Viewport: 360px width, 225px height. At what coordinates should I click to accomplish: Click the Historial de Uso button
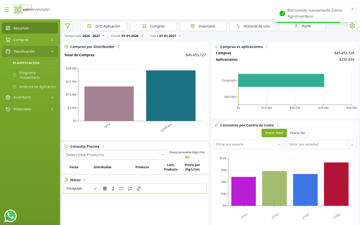(x=252, y=26)
